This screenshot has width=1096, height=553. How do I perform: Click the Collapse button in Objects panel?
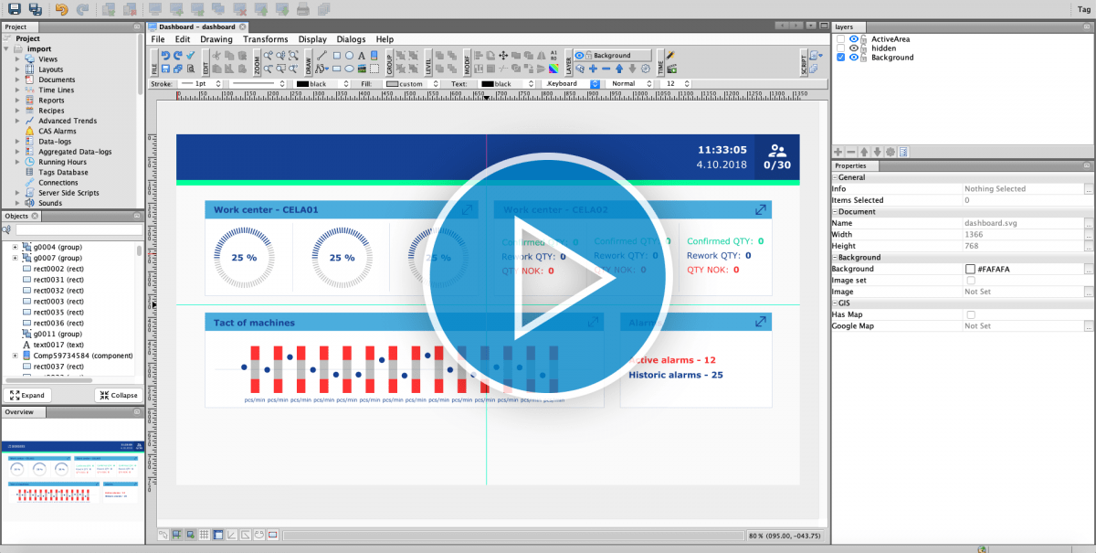click(x=118, y=396)
